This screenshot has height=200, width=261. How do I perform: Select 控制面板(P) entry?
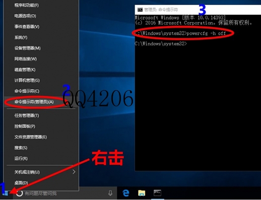[x=25, y=126]
